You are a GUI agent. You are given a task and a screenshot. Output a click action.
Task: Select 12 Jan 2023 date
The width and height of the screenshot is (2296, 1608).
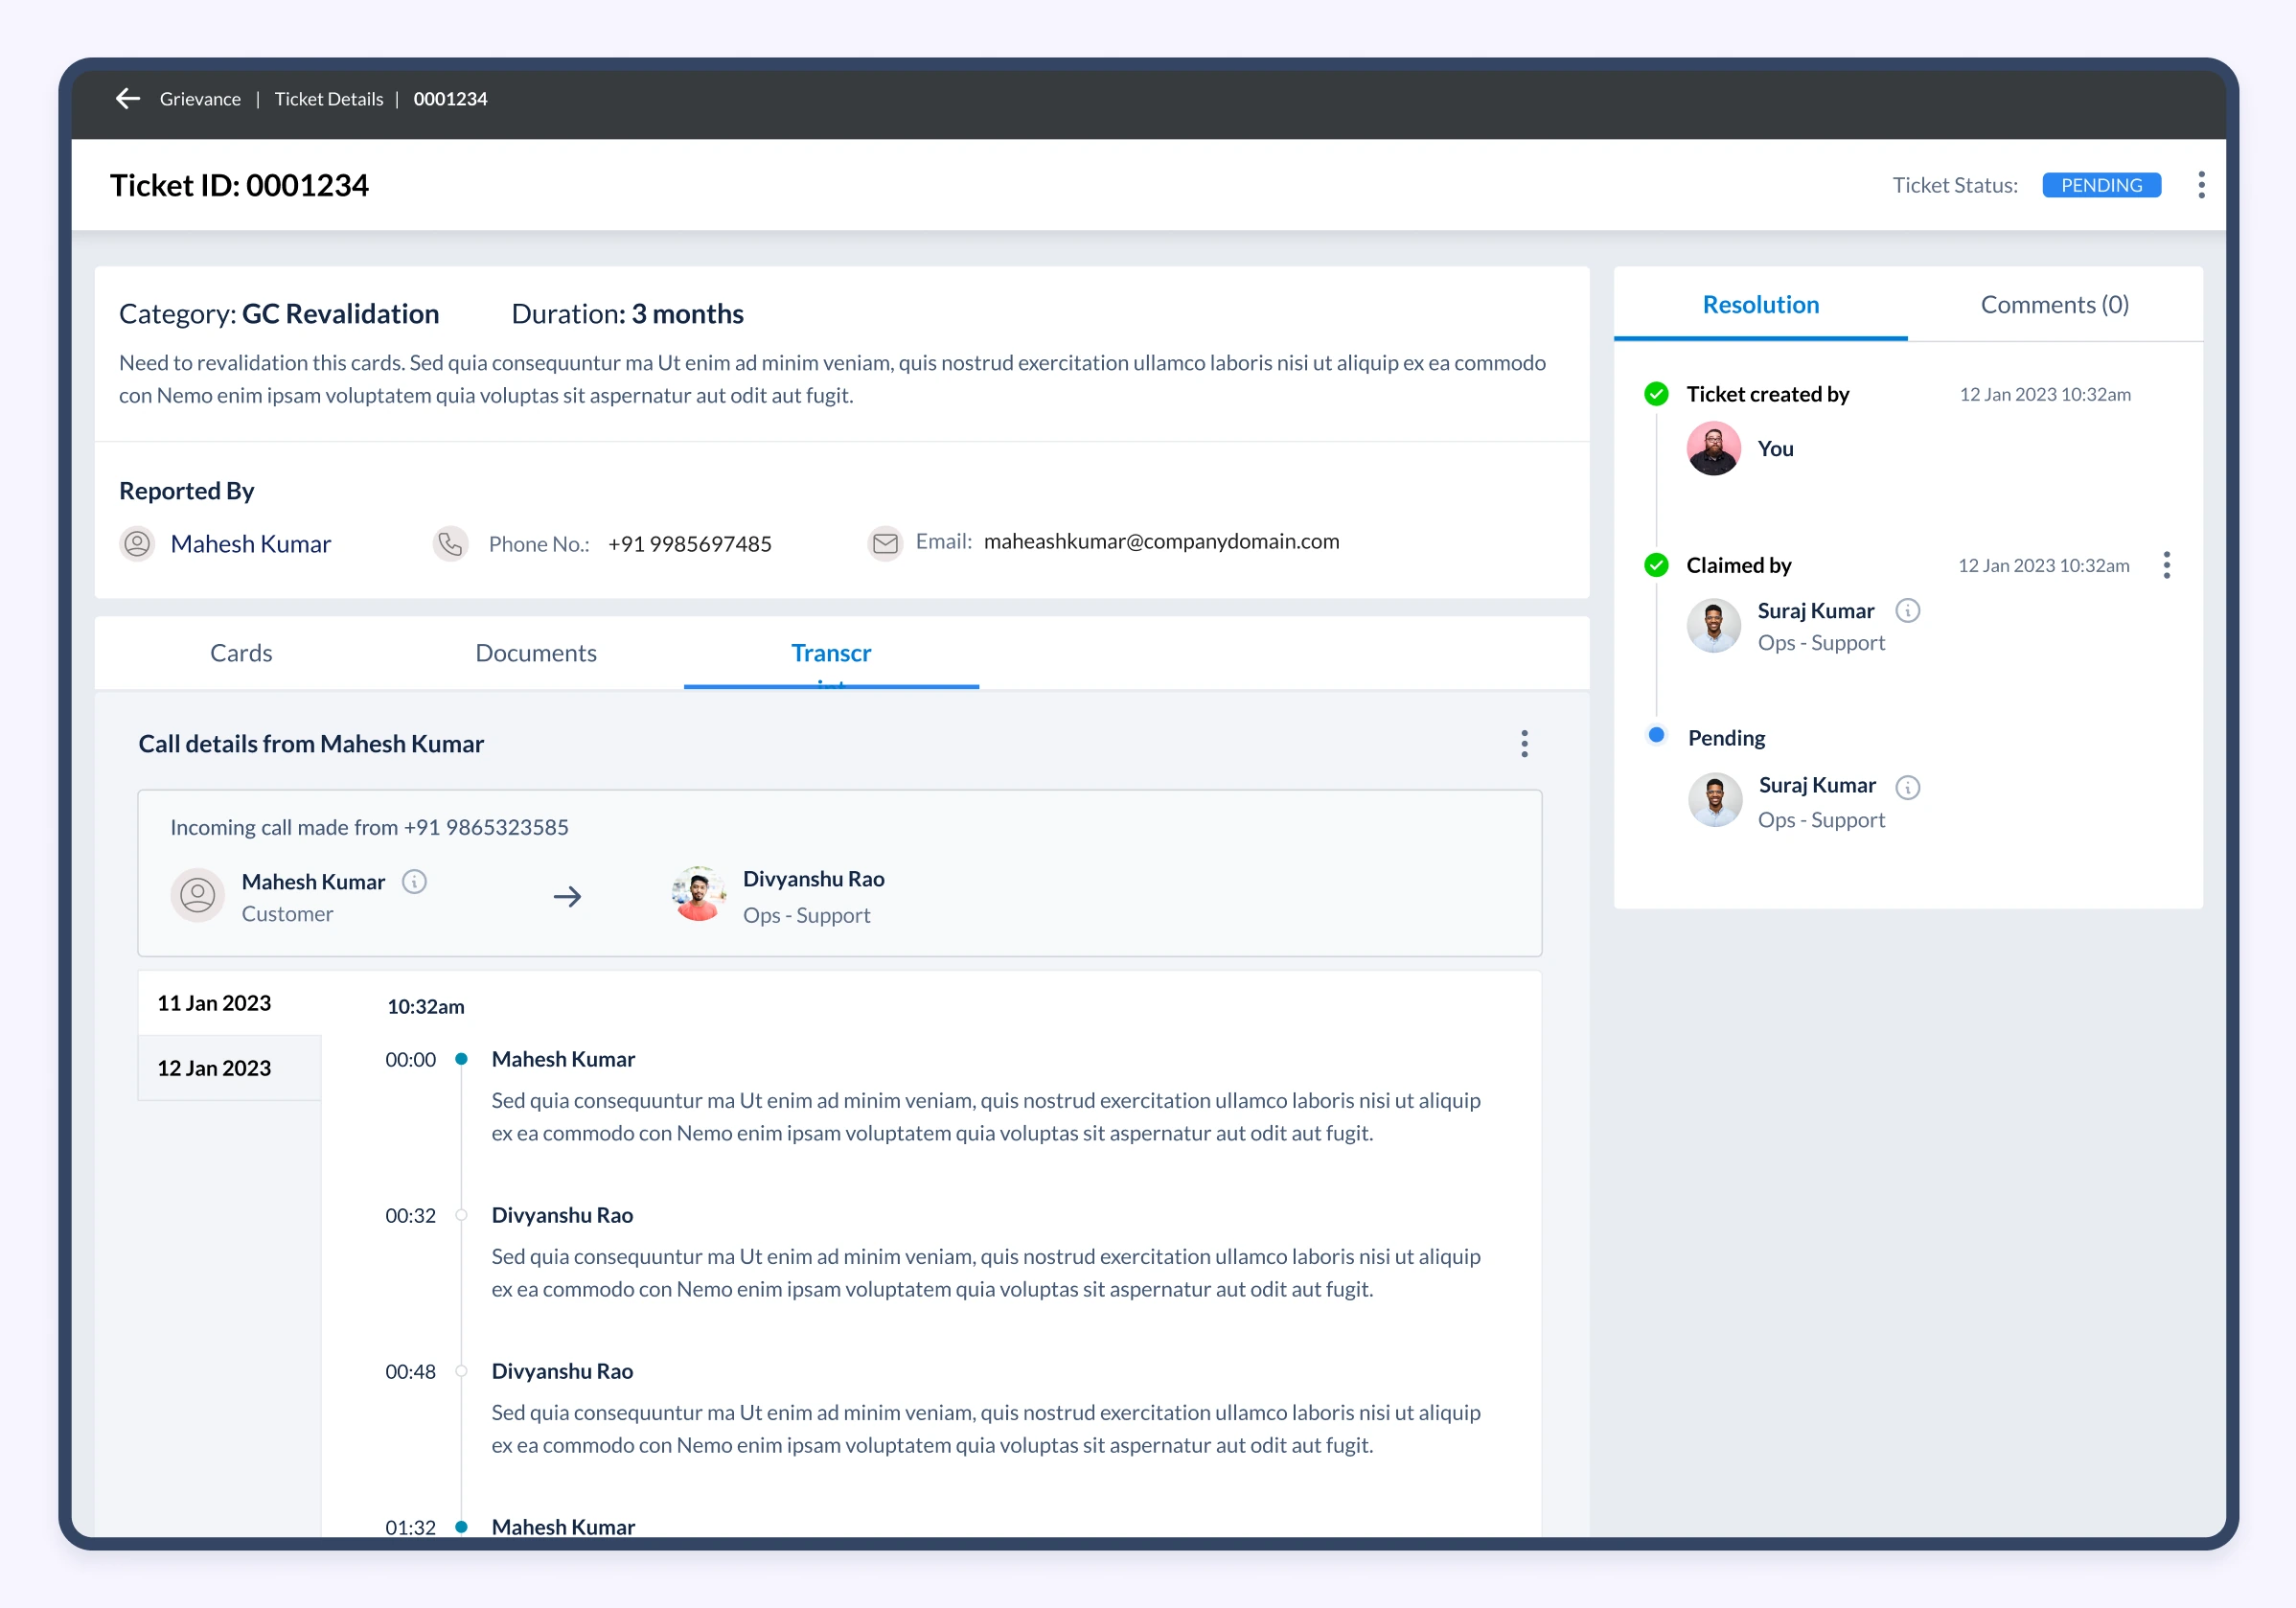pyautogui.click(x=229, y=1068)
